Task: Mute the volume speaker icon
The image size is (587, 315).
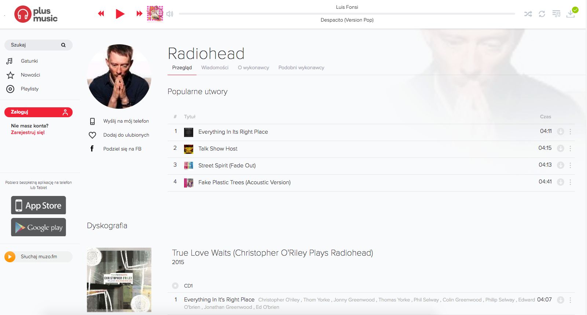Action: [x=169, y=14]
